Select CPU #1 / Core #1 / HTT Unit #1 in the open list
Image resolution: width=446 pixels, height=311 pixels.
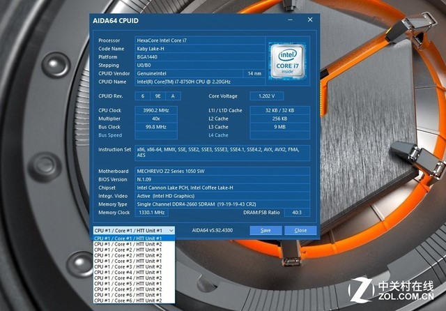(134, 238)
